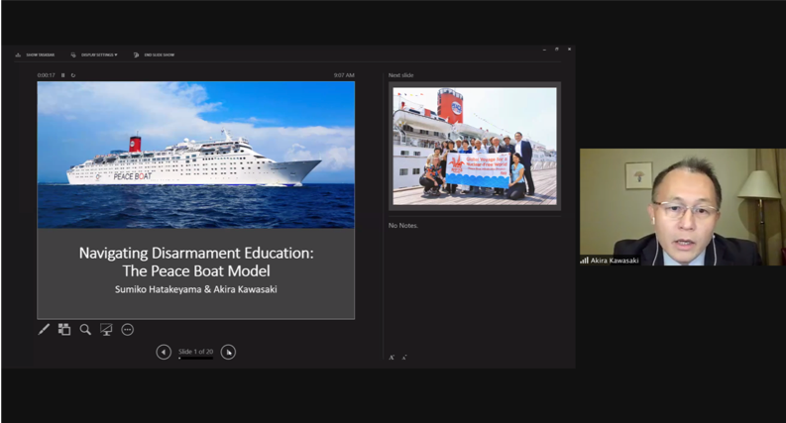Open the see all slides grid
The width and height of the screenshot is (786, 423).
(64, 329)
